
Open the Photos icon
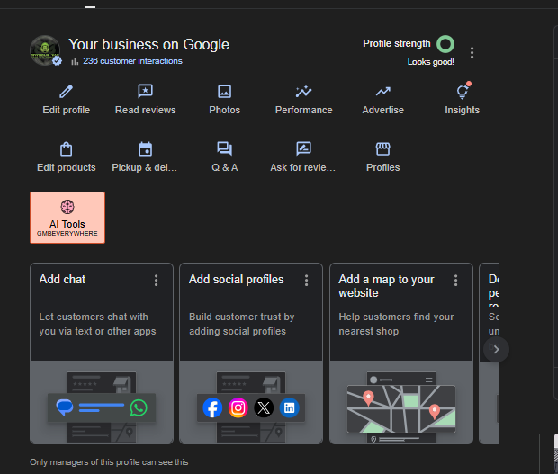pyautogui.click(x=225, y=92)
